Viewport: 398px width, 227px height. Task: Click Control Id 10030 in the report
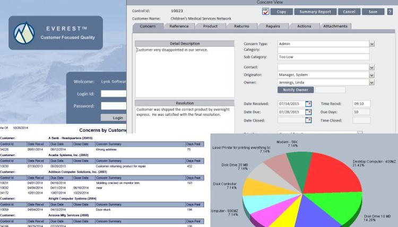pos(4,166)
